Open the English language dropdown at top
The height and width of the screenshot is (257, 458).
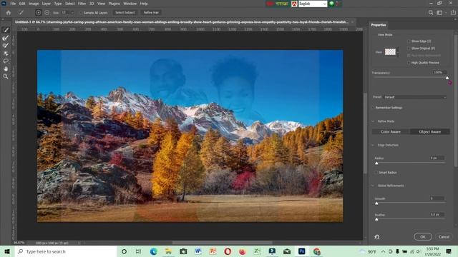[x=312, y=4]
